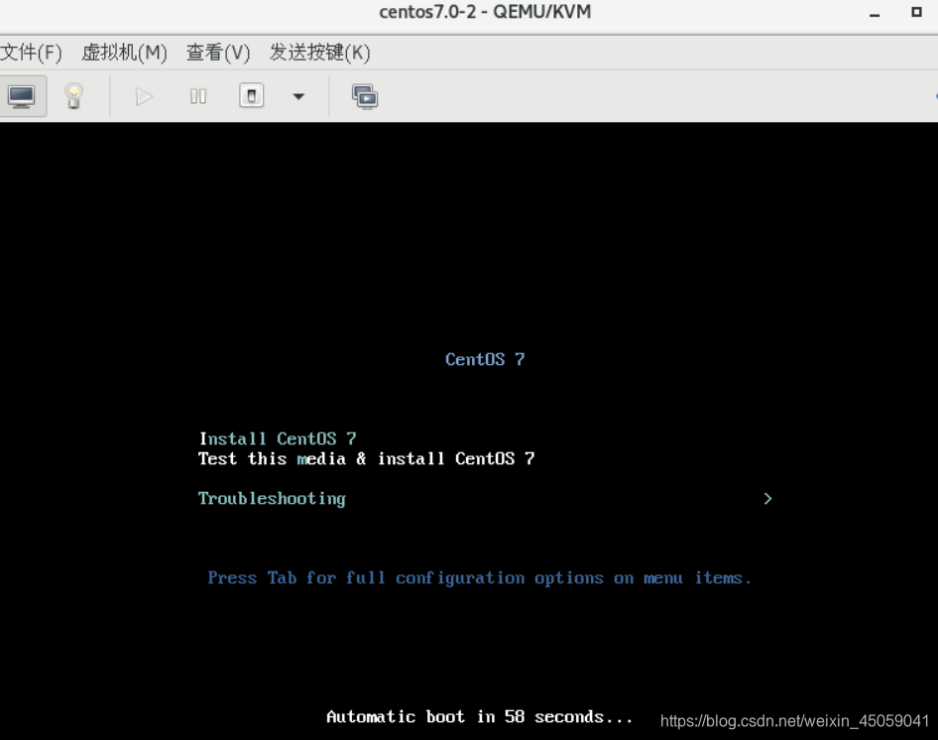Shut down the virtual machine

click(251, 96)
